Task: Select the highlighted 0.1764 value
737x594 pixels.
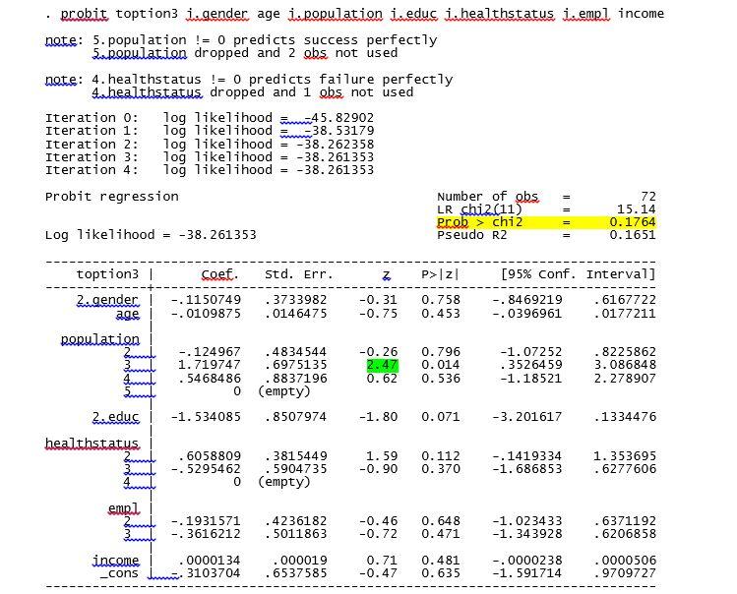Action: (632, 222)
